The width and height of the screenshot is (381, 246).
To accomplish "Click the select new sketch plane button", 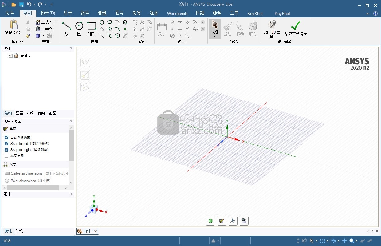I will coord(233,221).
